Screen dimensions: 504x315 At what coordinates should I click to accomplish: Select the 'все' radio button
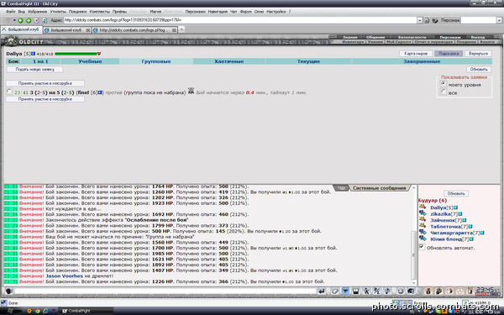pyautogui.click(x=444, y=92)
